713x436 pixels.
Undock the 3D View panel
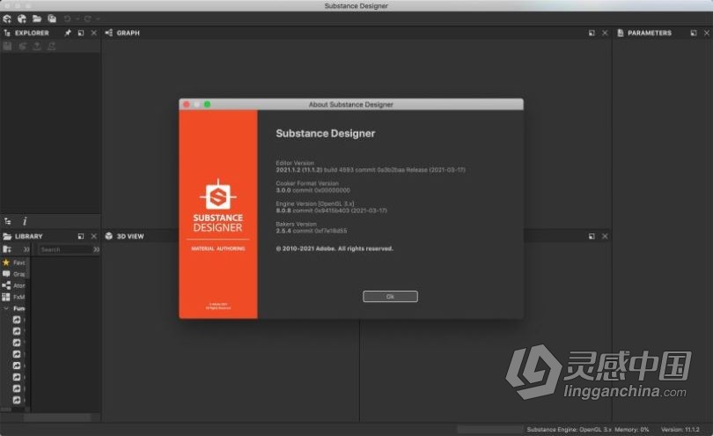[592, 236]
